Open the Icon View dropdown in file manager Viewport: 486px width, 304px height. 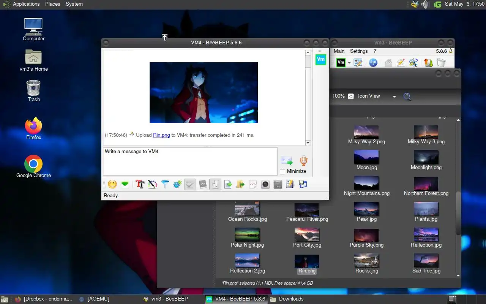pos(377,96)
